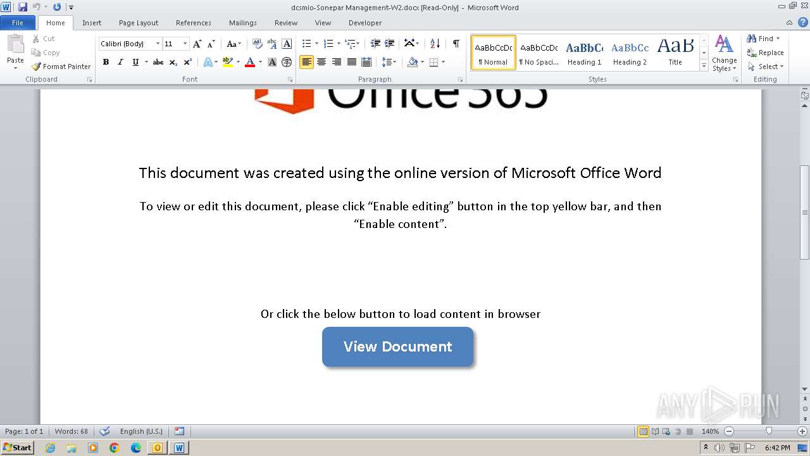Click the Paste clipboard icon
Screen dimensions: 810x456
coord(15,45)
